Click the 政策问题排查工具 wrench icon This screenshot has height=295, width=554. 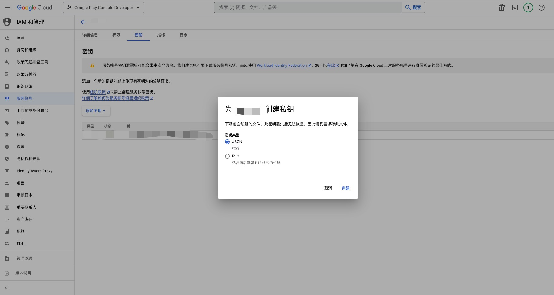coord(7,62)
